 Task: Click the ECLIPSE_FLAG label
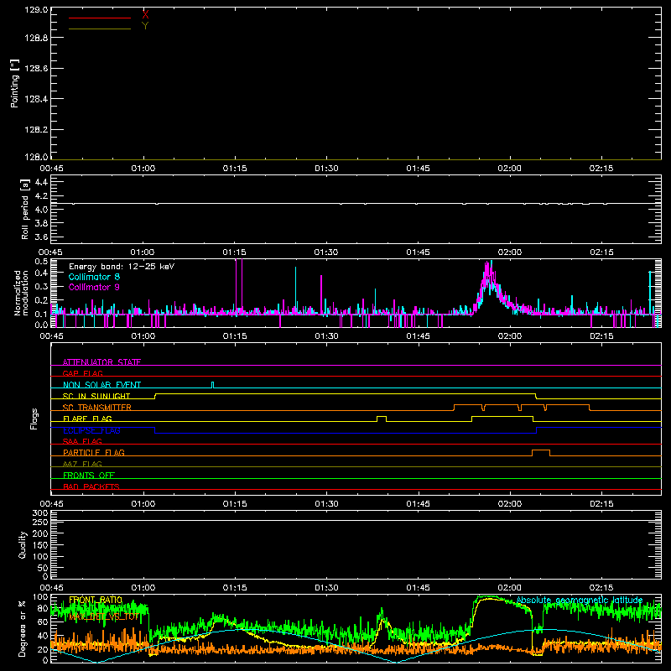[91, 430]
